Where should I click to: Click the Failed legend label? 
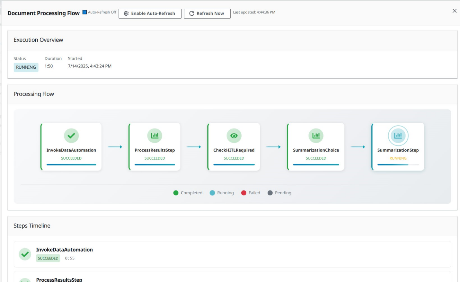pos(254,193)
